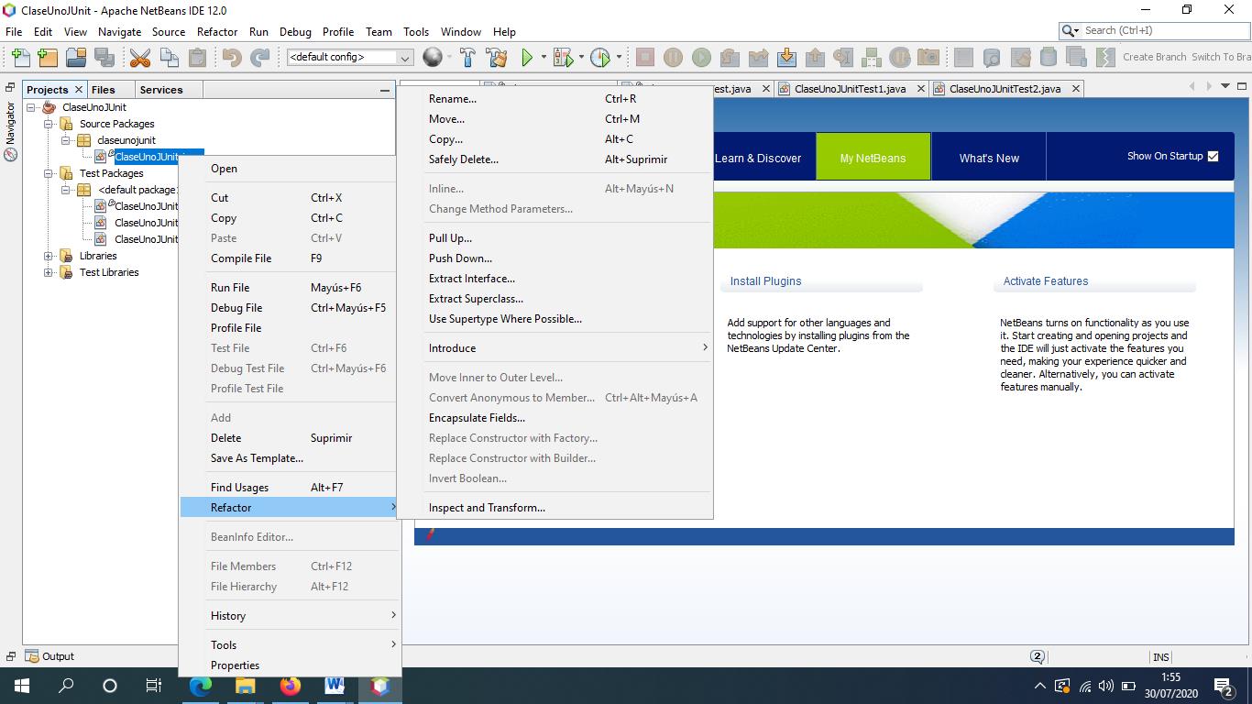Click the Profile Project clock icon

click(600, 57)
